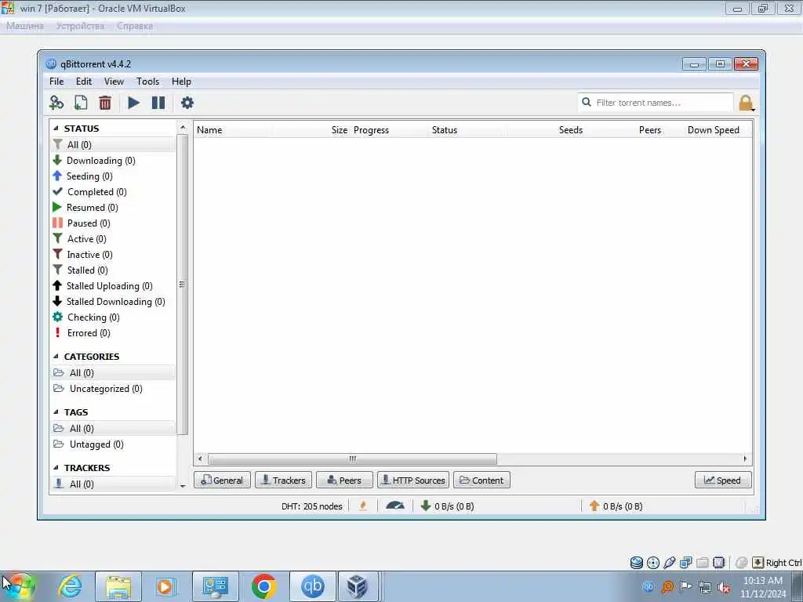Sort torrents by Size column

[x=311, y=130]
